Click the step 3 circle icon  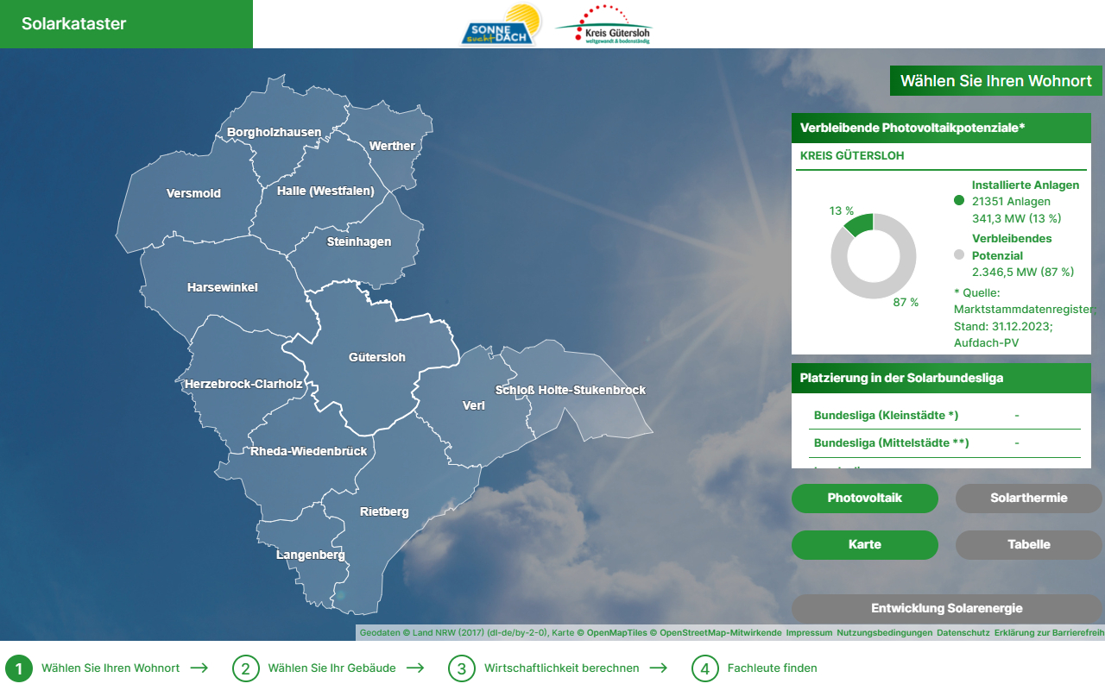coord(462,668)
